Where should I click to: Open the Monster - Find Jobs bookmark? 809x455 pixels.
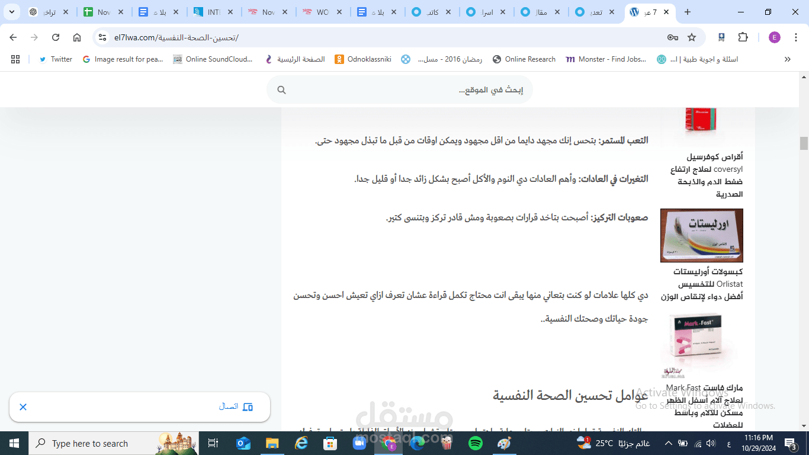(x=606, y=59)
